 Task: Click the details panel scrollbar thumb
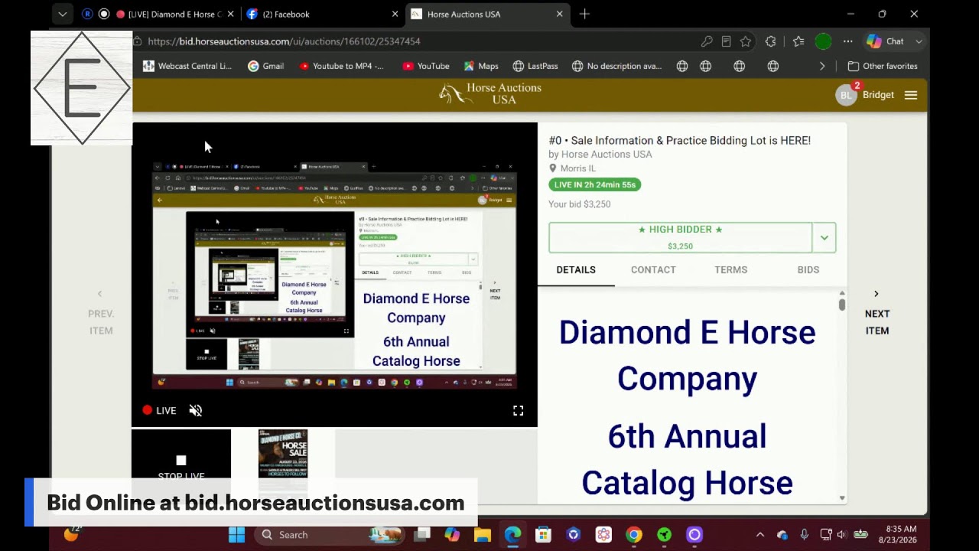pyautogui.click(x=842, y=305)
